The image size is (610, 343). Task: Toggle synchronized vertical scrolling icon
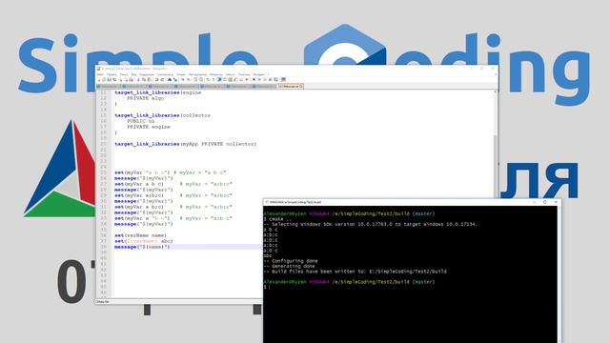[x=195, y=79]
